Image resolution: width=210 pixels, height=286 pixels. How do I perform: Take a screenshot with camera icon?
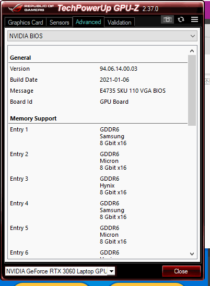pos(167,19)
